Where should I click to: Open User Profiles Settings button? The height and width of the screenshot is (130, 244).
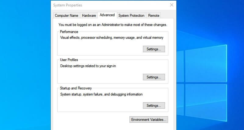(x=154, y=77)
